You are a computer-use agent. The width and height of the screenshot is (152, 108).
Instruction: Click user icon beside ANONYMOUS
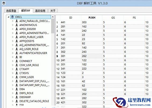click(x=17, y=25)
